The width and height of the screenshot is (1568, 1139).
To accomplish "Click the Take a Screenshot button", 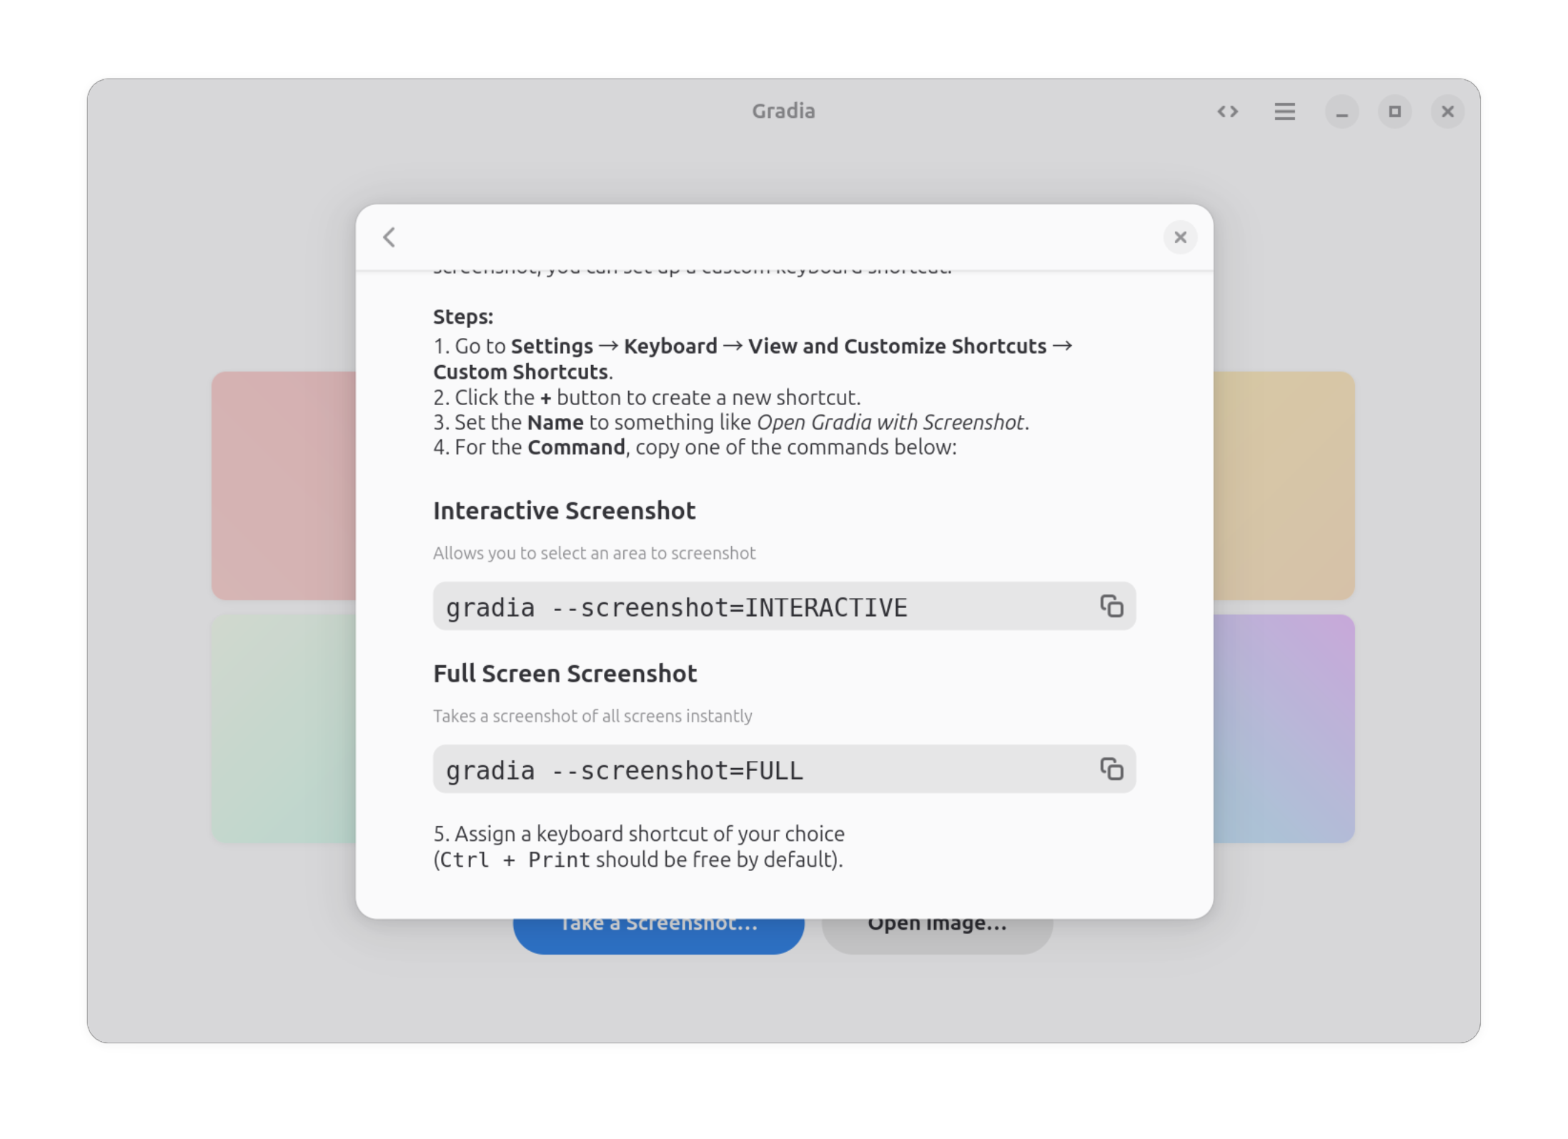I will tap(658, 936).
